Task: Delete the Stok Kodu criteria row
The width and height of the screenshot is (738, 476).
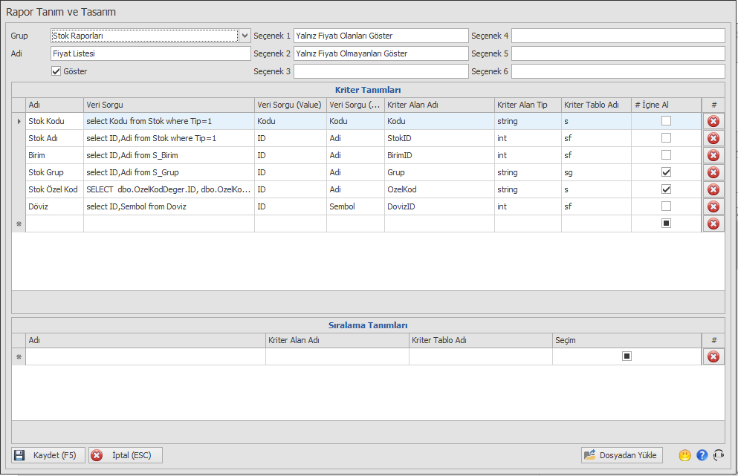Action: coord(713,121)
